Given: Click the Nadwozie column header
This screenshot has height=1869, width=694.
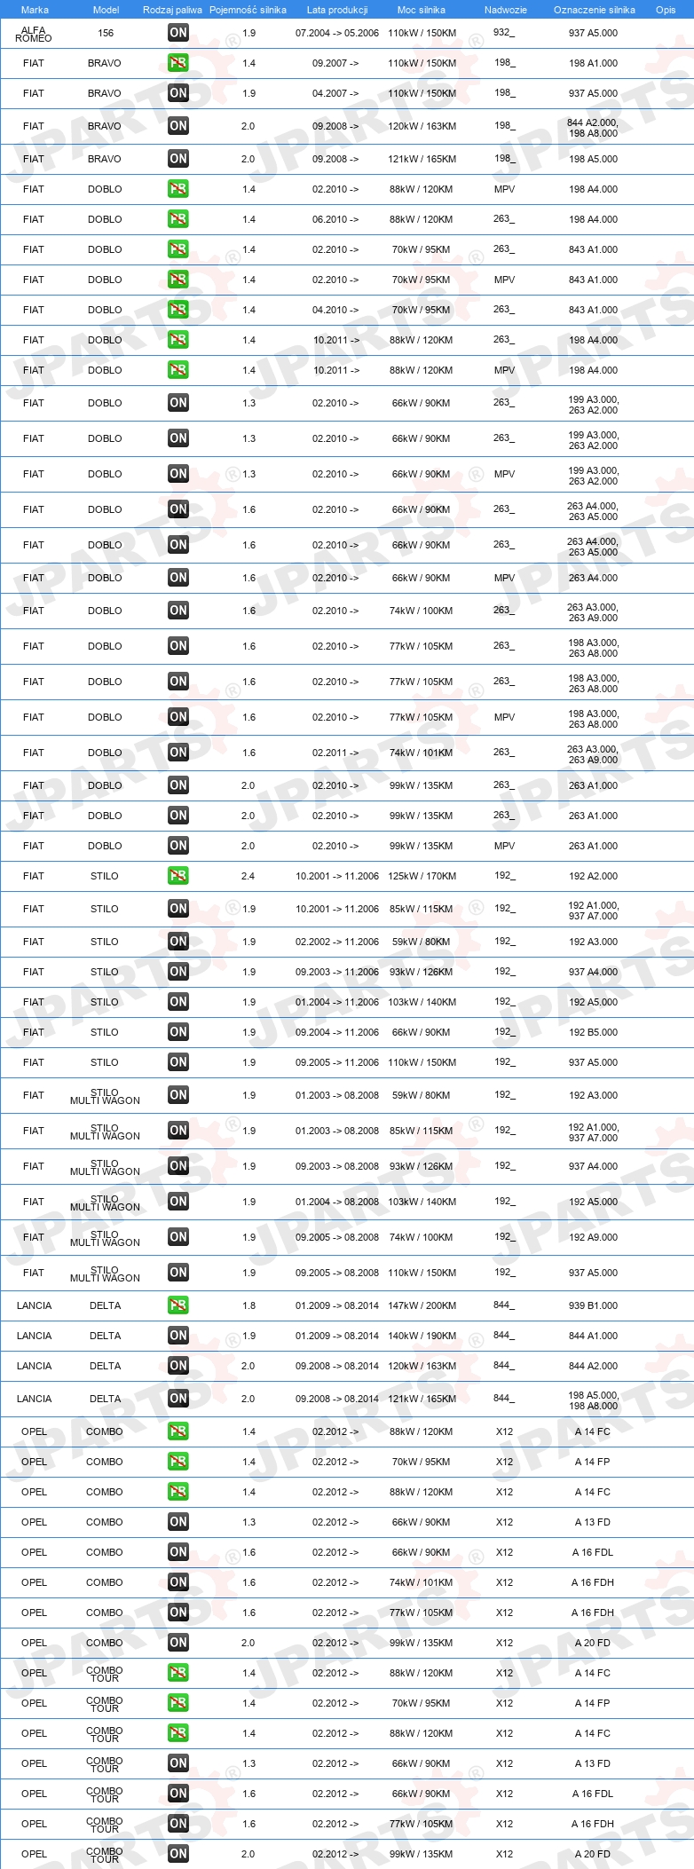Looking at the screenshot, I should pos(506,10).
